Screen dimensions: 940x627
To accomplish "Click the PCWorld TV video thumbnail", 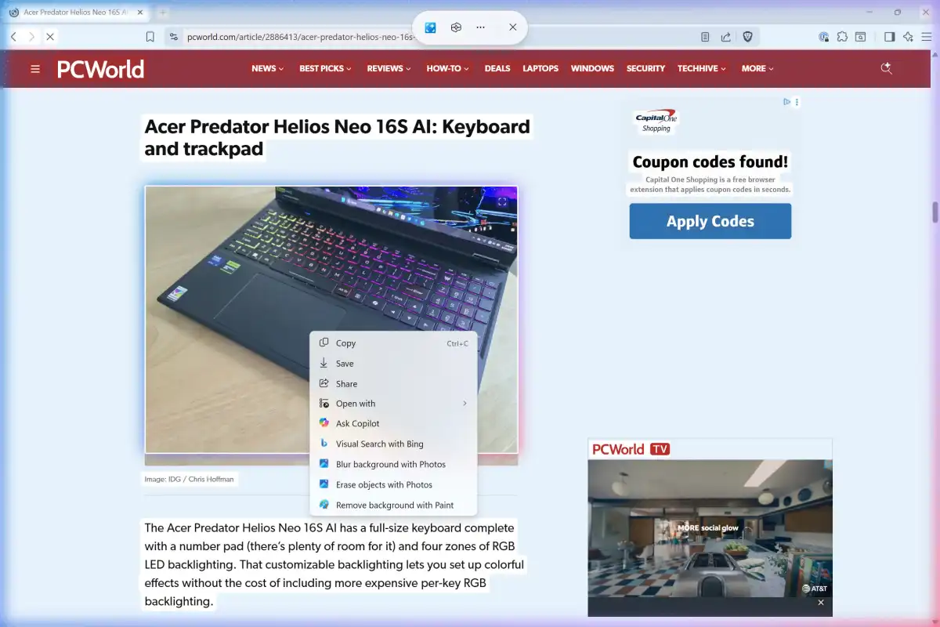I will [710, 528].
